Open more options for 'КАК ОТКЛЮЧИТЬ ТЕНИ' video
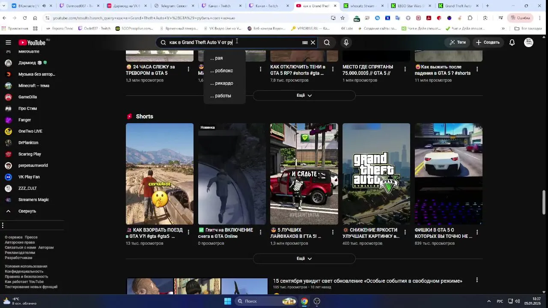Image resolution: width=548 pixels, height=308 pixels. pos(333,69)
